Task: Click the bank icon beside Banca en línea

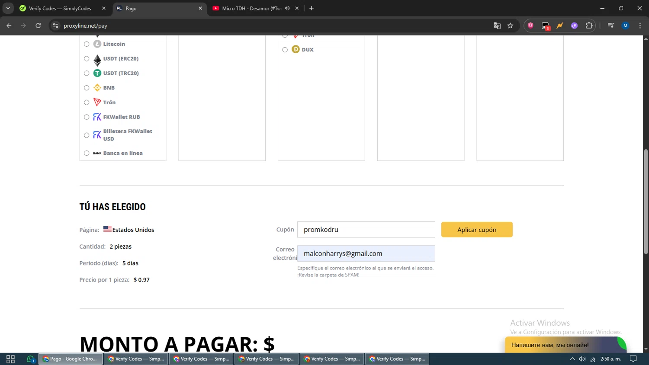Action: pyautogui.click(x=97, y=153)
